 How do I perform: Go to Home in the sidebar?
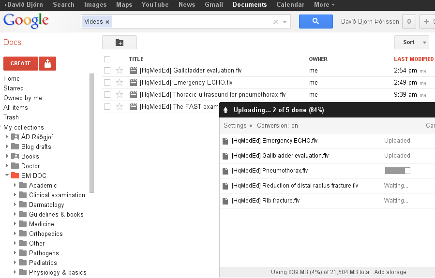point(12,79)
